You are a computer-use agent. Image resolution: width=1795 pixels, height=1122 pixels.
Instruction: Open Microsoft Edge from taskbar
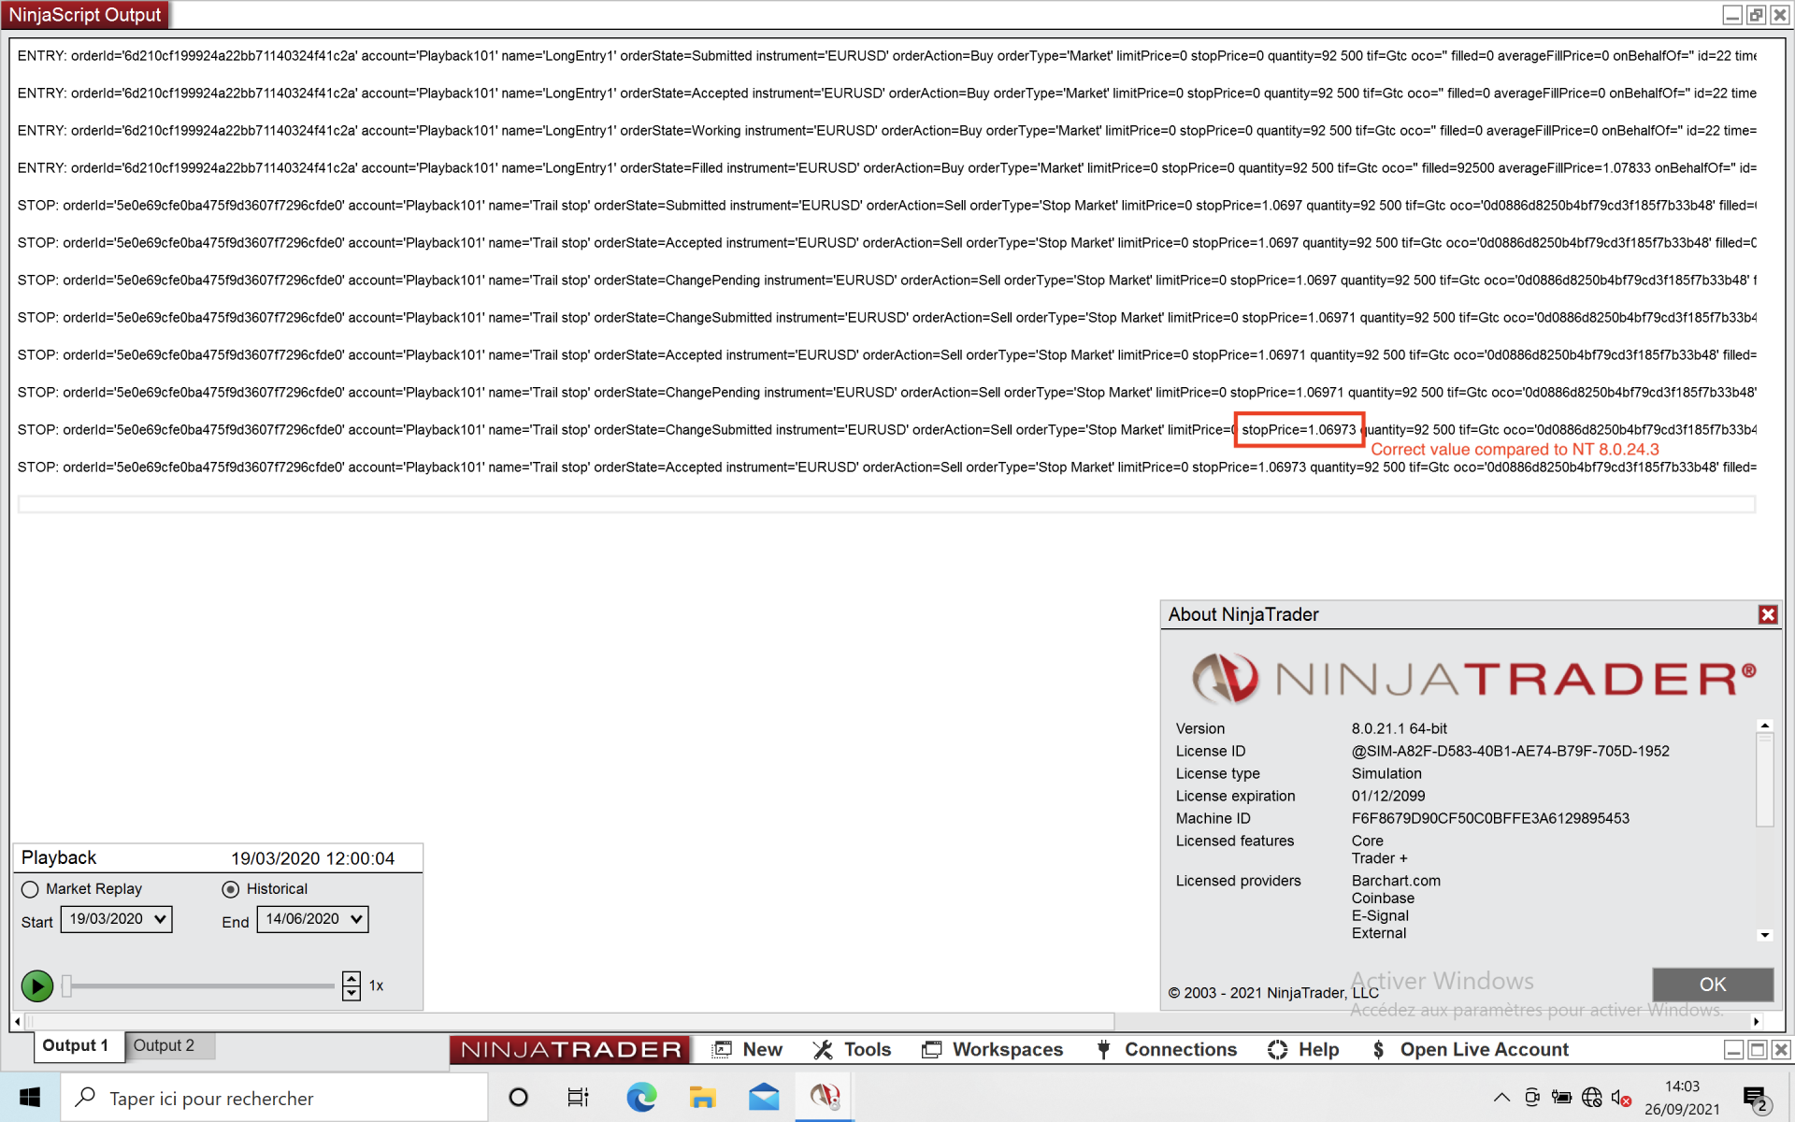pos(641,1097)
